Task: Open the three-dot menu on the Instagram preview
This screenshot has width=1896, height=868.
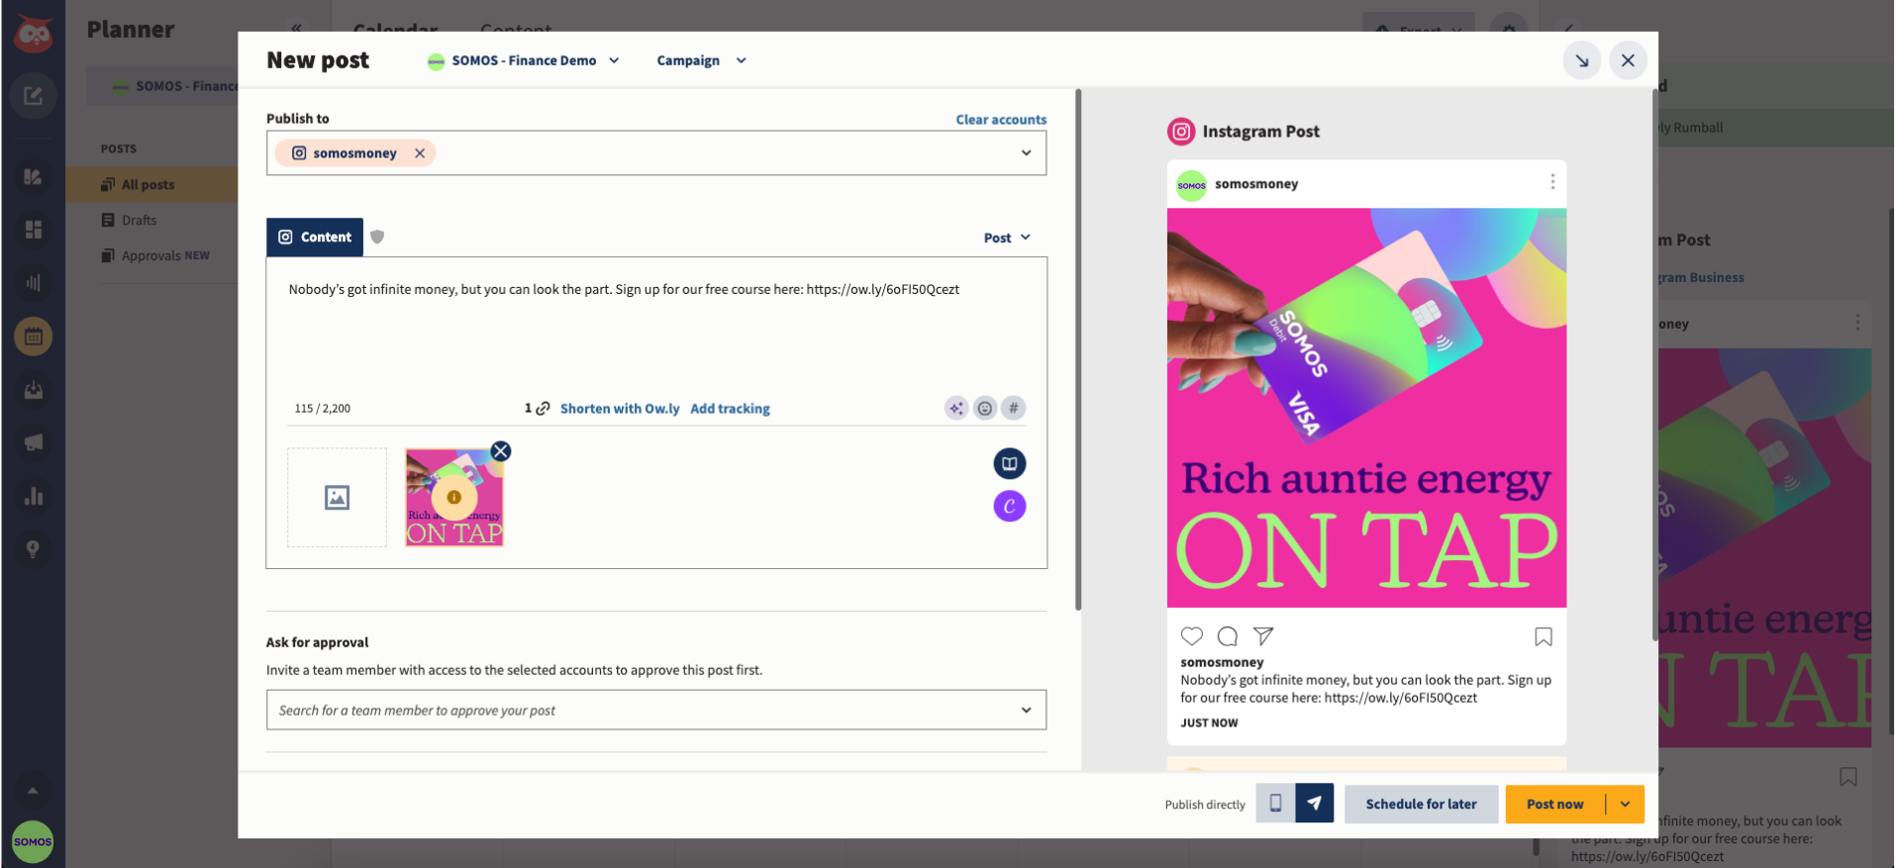Action: (1552, 182)
